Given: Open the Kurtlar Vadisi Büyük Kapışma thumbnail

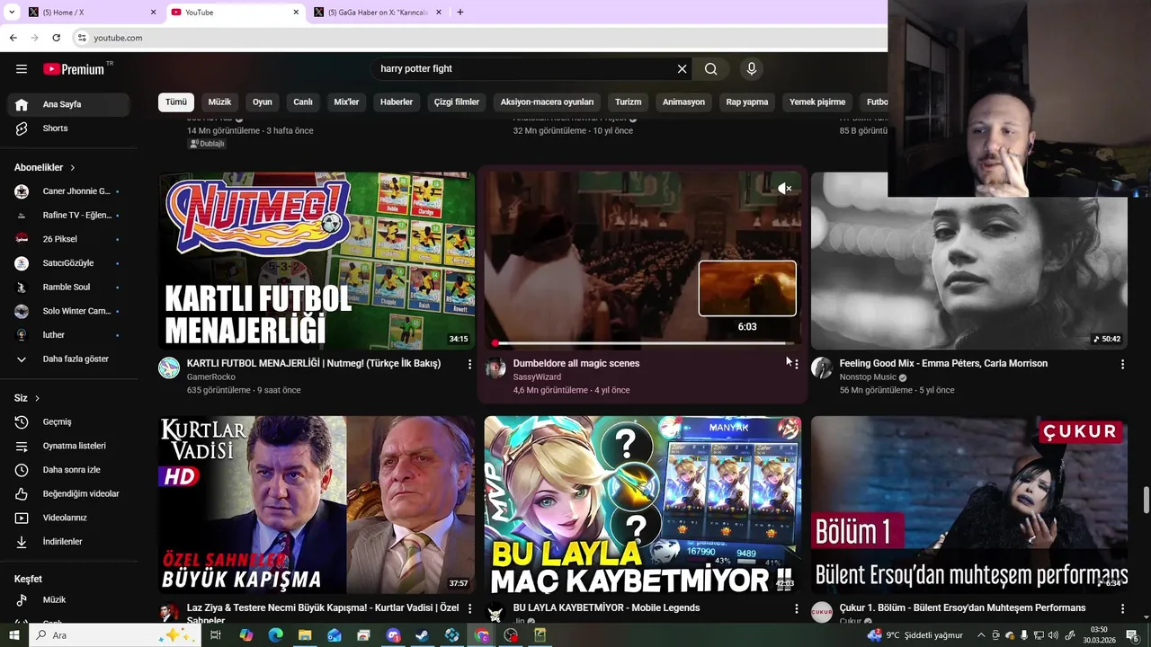Looking at the screenshot, I should tap(317, 504).
